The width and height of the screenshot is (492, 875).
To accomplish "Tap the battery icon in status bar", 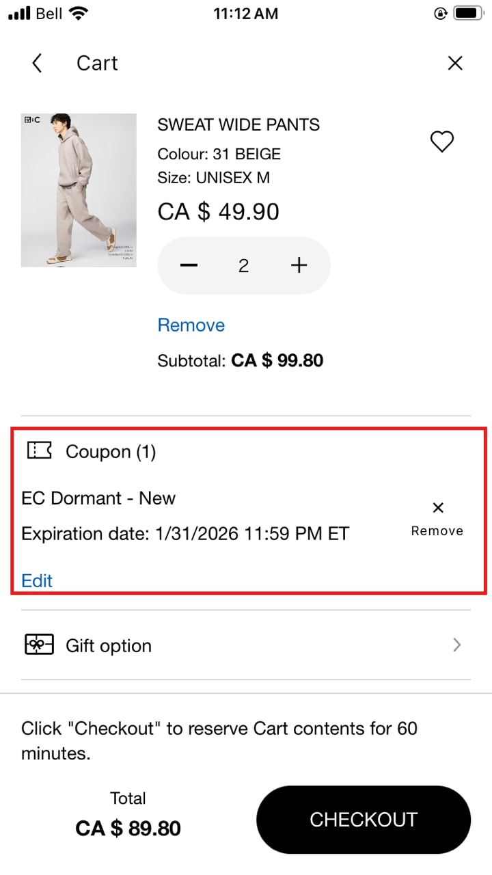I will 469,14.
